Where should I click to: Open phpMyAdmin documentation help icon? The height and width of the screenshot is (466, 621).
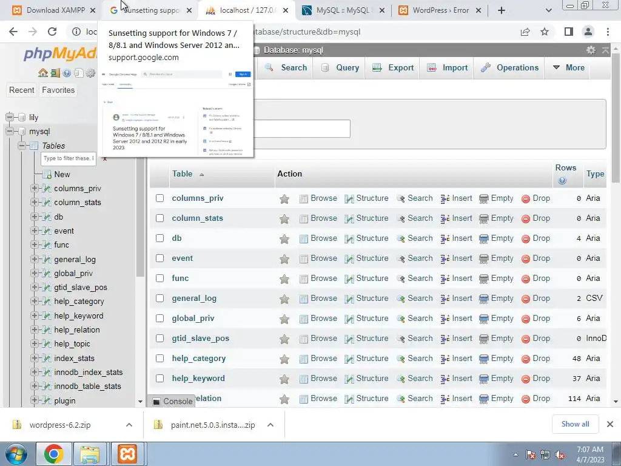(67, 73)
